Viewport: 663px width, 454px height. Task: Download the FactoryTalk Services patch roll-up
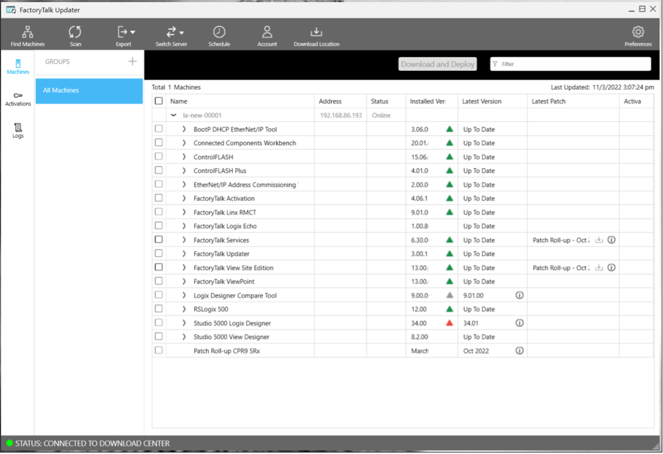click(x=598, y=240)
